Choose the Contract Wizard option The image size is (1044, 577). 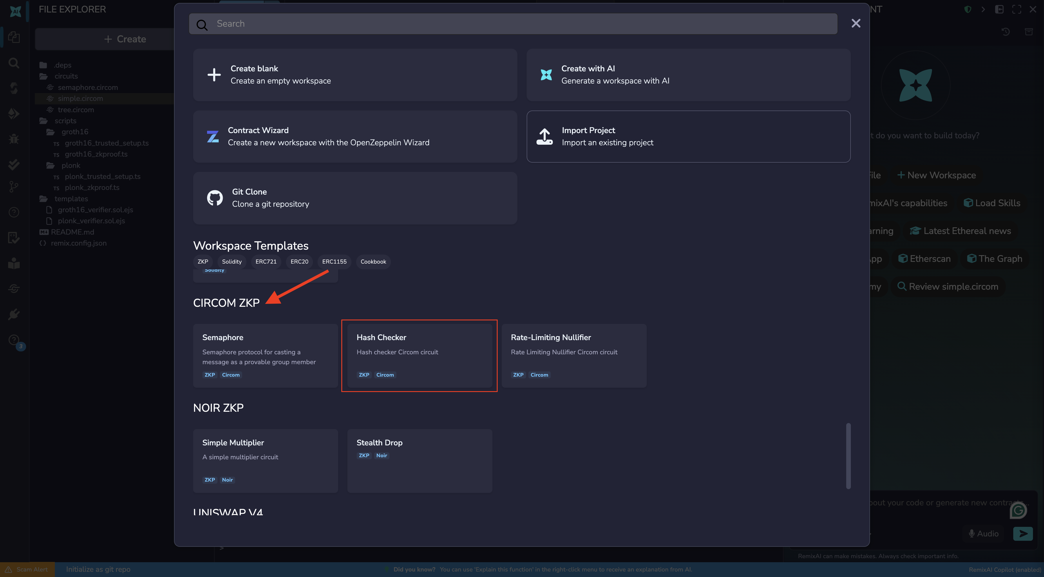click(355, 137)
